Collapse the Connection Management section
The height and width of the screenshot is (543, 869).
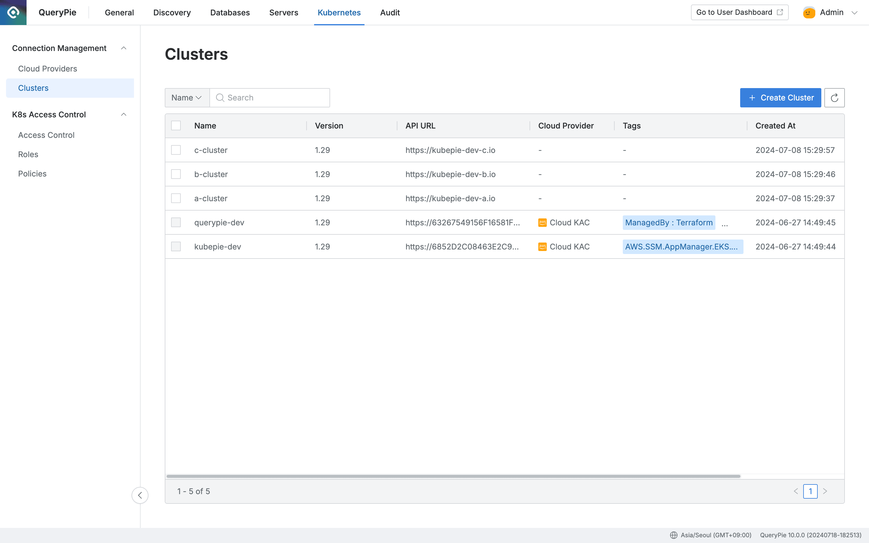[x=124, y=48]
